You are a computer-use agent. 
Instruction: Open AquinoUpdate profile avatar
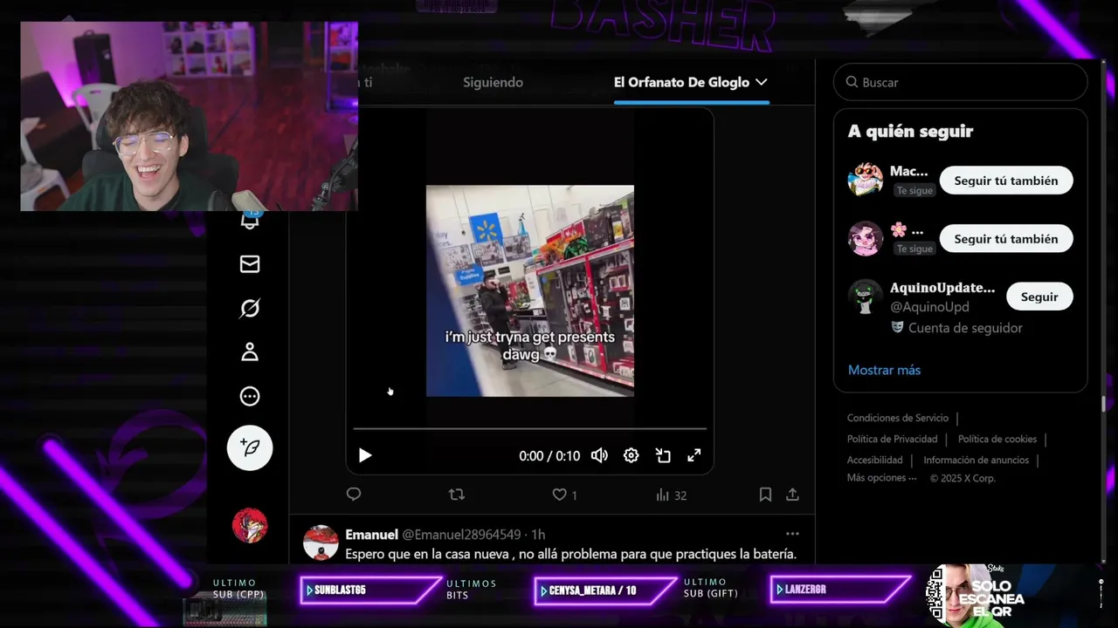(866, 297)
